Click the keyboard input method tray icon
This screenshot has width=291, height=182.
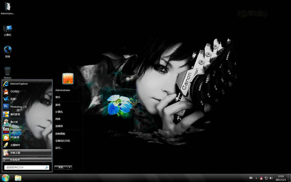tap(251, 178)
